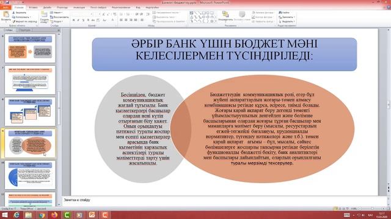The width and height of the screenshot is (391, 219).
Task: Decrease list indent level
Action: point(137,14)
